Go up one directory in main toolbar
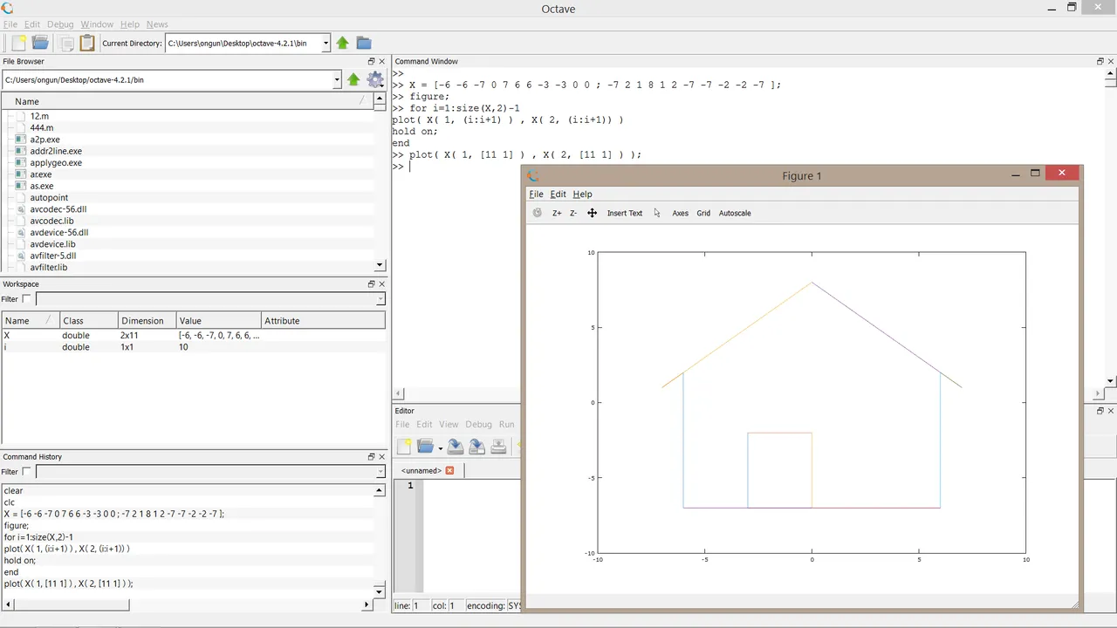Screen dimensions: 1117x628 pos(342,43)
